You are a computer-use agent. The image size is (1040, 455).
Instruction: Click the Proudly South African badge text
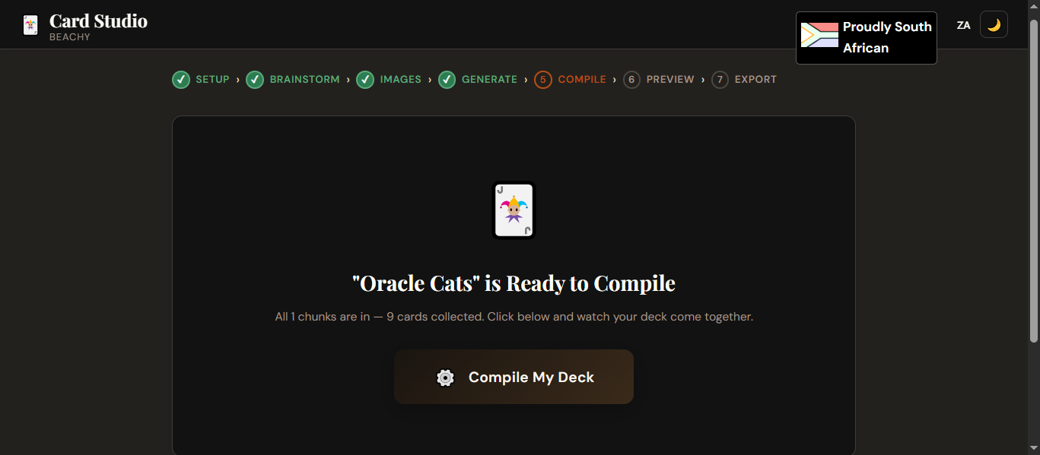886,37
